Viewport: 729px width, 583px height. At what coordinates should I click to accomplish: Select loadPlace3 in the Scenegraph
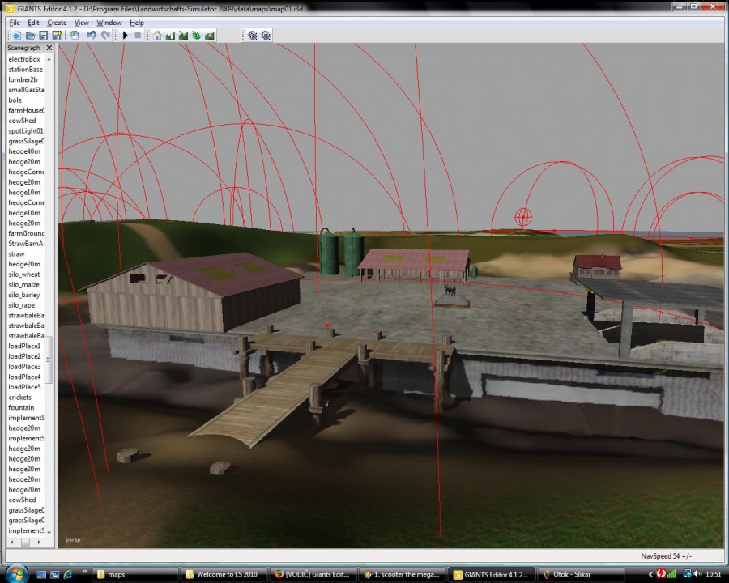pyautogui.click(x=24, y=366)
